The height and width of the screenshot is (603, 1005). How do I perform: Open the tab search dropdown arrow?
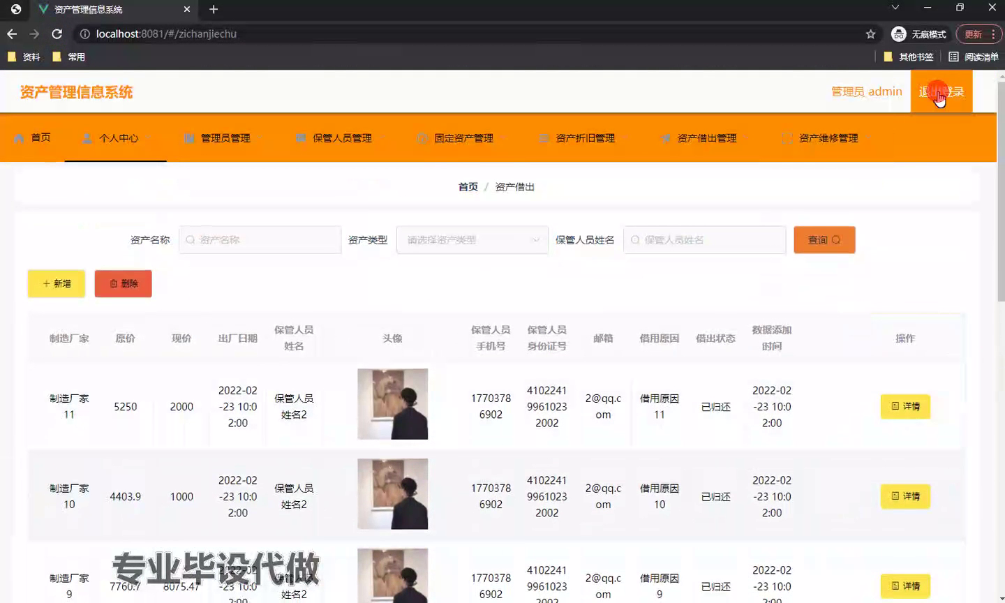click(895, 8)
